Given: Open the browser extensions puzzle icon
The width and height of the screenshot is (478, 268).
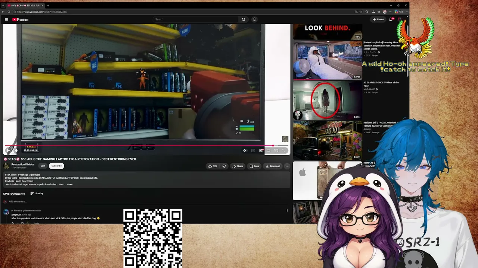Looking at the screenshot, I should pos(367,12).
